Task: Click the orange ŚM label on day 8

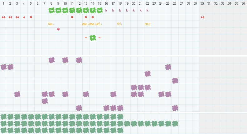Action: pos(51,24)
